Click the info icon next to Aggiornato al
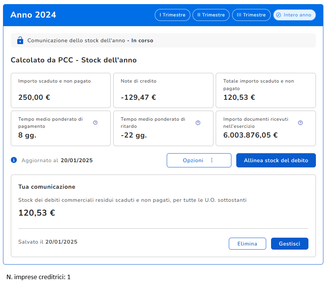 coord(14,160)
